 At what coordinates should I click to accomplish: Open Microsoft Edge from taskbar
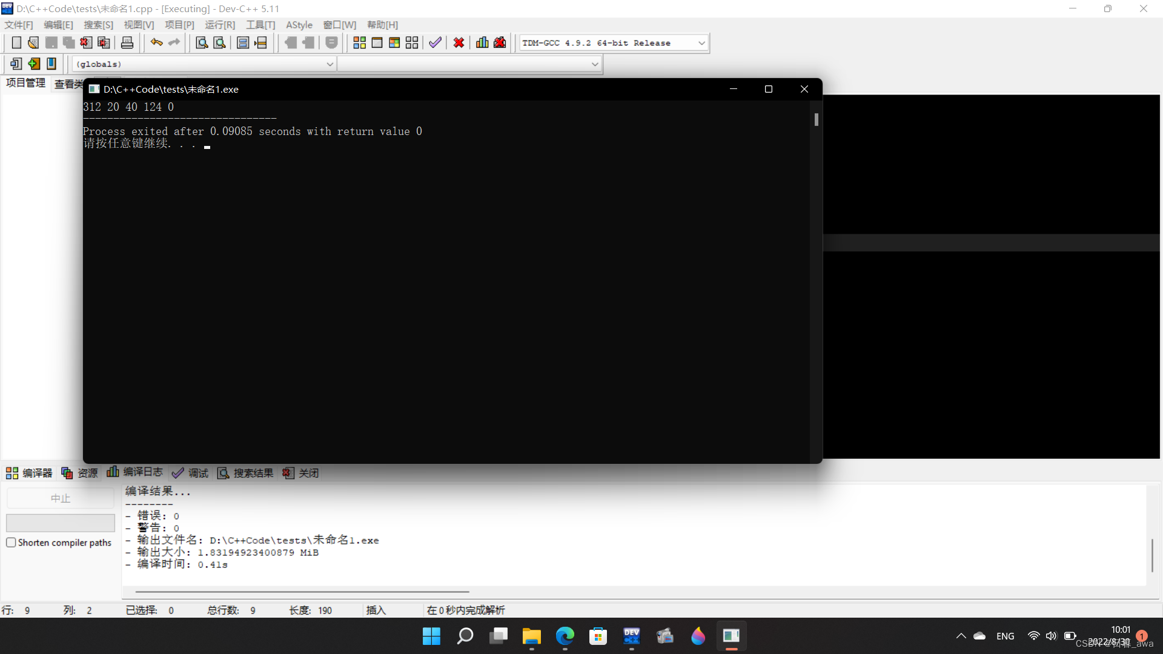tap(565, 636)
